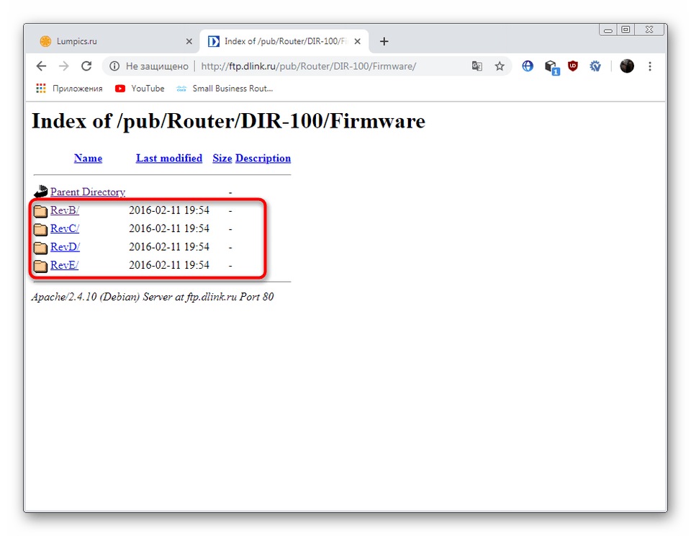Go back to the previous page
Viewport: 691px width, 536px height.
(42, 66)
